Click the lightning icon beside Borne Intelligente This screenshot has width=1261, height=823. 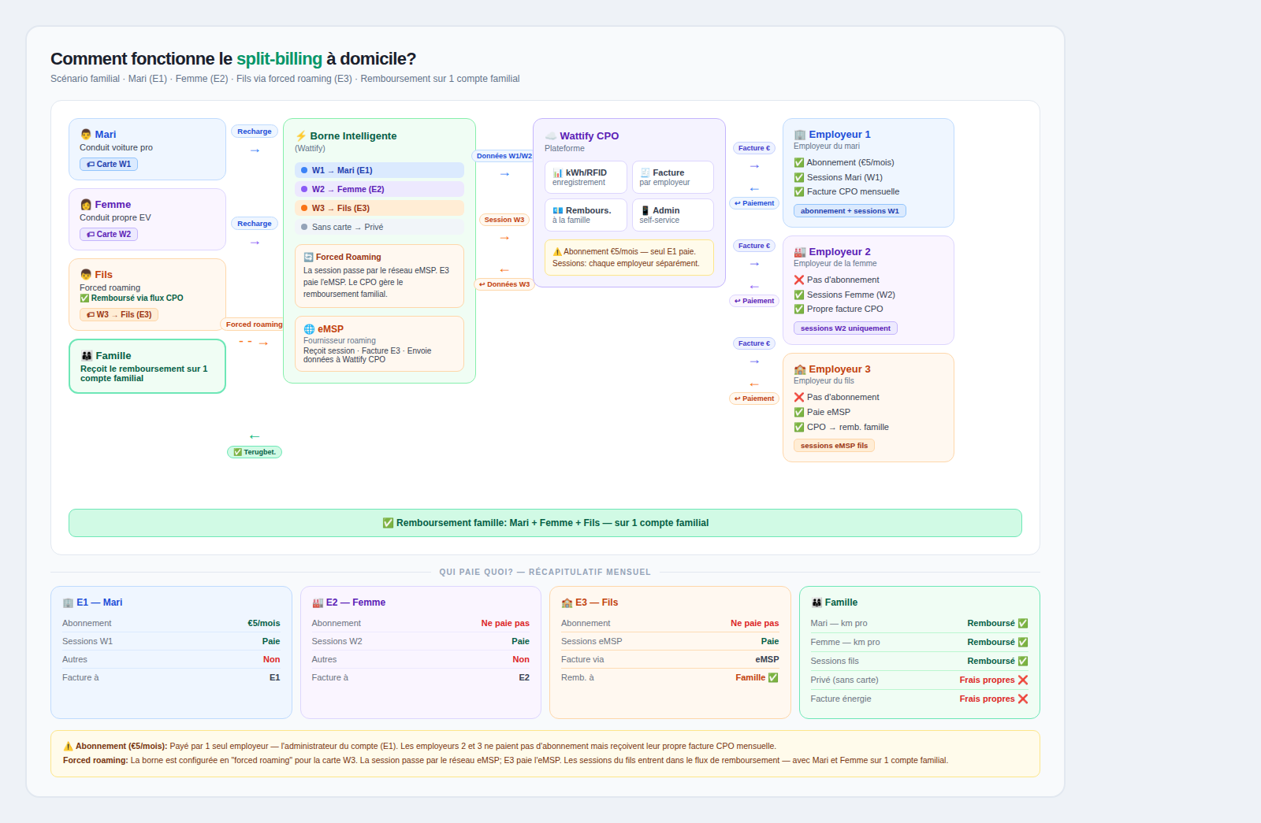point(301,136)
